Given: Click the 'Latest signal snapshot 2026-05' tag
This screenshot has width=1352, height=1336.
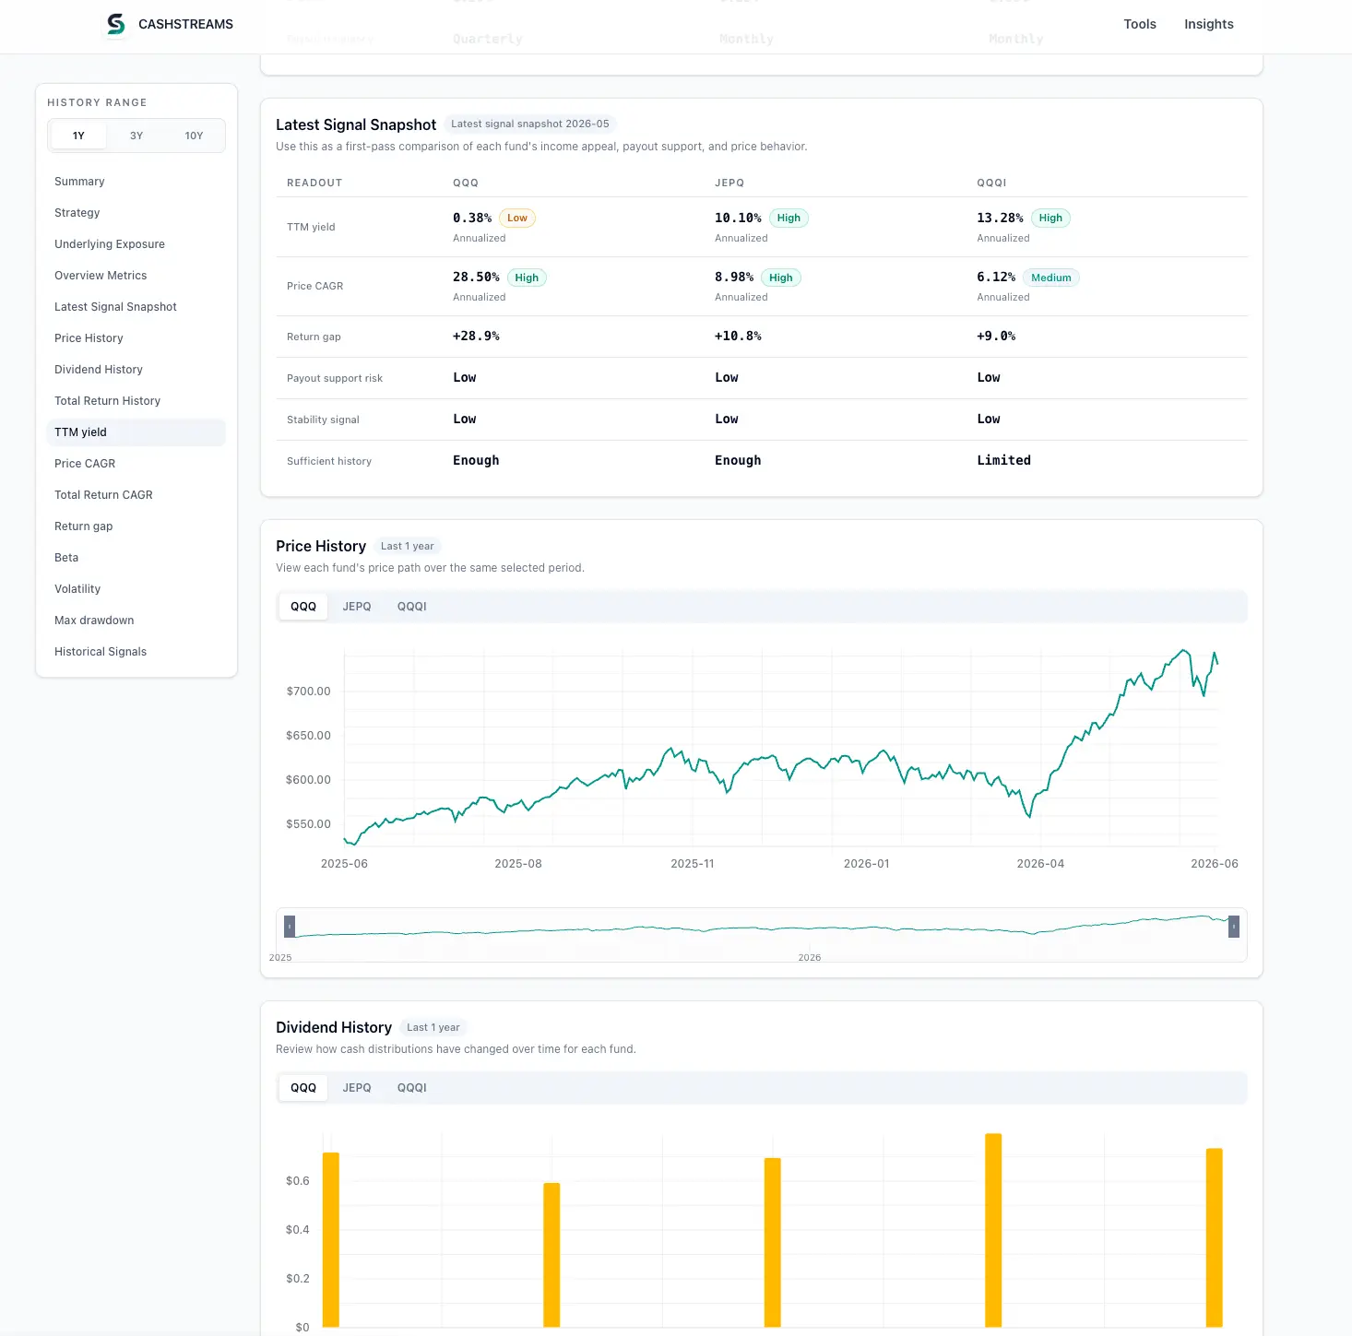Looking at the screenshot, I should coord(530,124).
